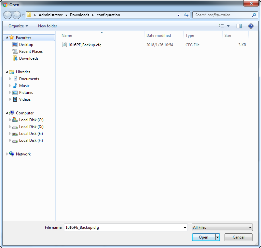Navigate back with the back arrow
Viewport: 261px width, 248px height.
pos(7,15)
